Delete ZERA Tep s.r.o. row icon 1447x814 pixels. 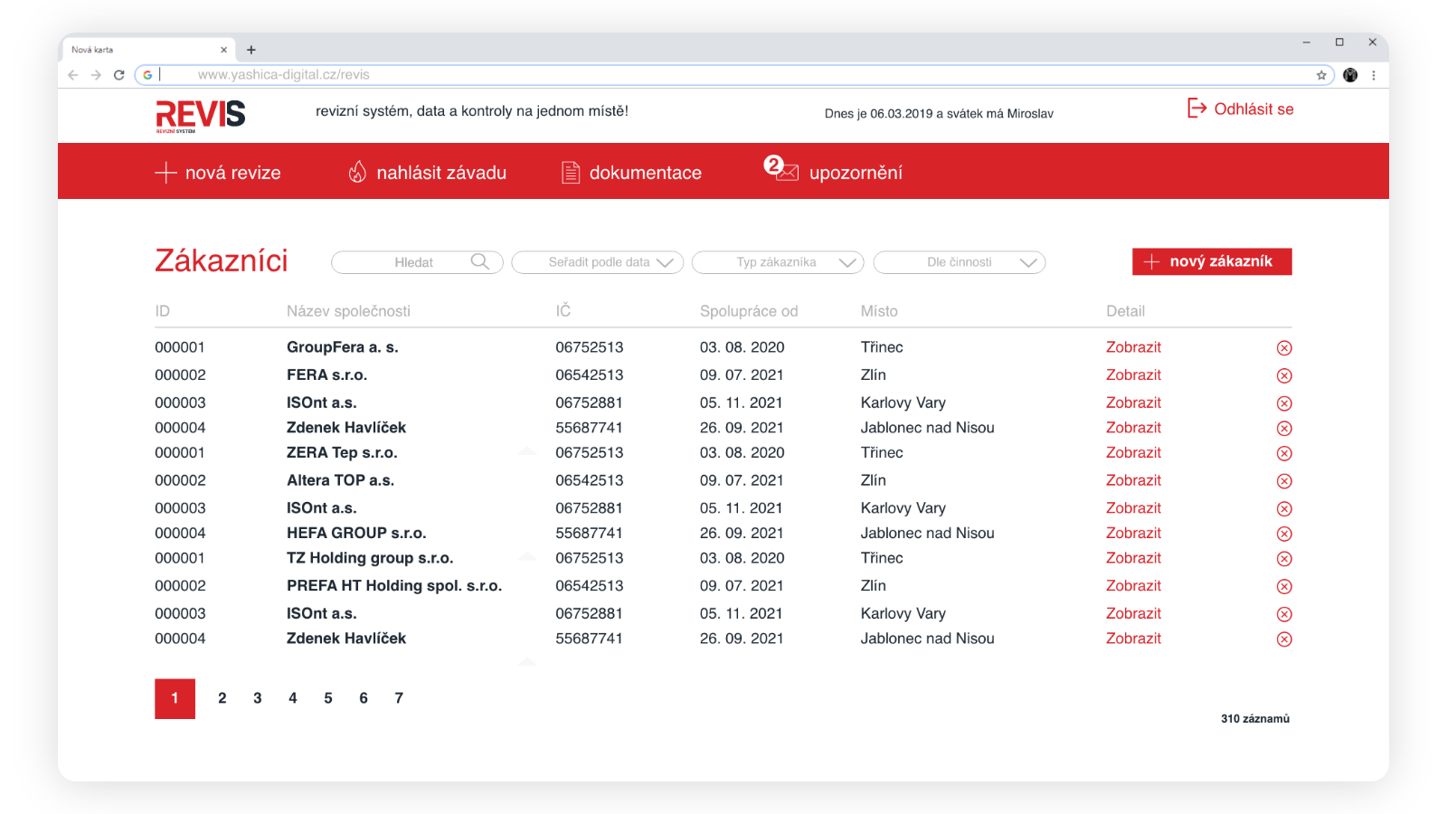click(1284, 453)
